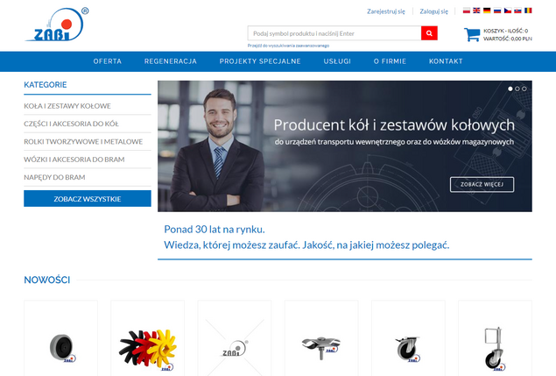Open the REGENERACJA menu item
This screenshot has width=556, height=376.
pyautogui.click(x=172, y=61)
